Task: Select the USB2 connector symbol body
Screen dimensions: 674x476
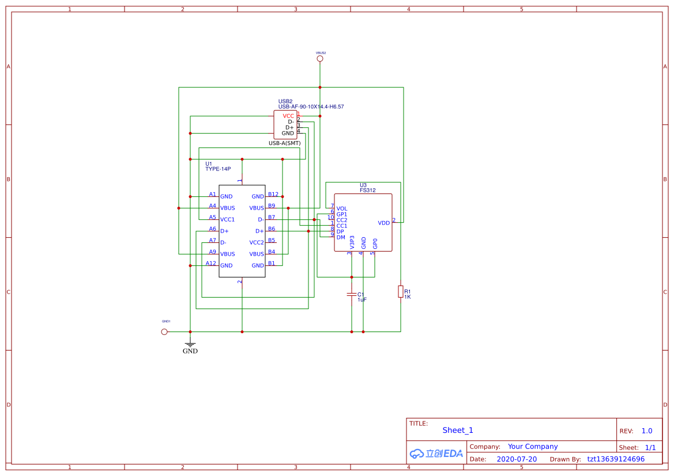Action: 285,124
